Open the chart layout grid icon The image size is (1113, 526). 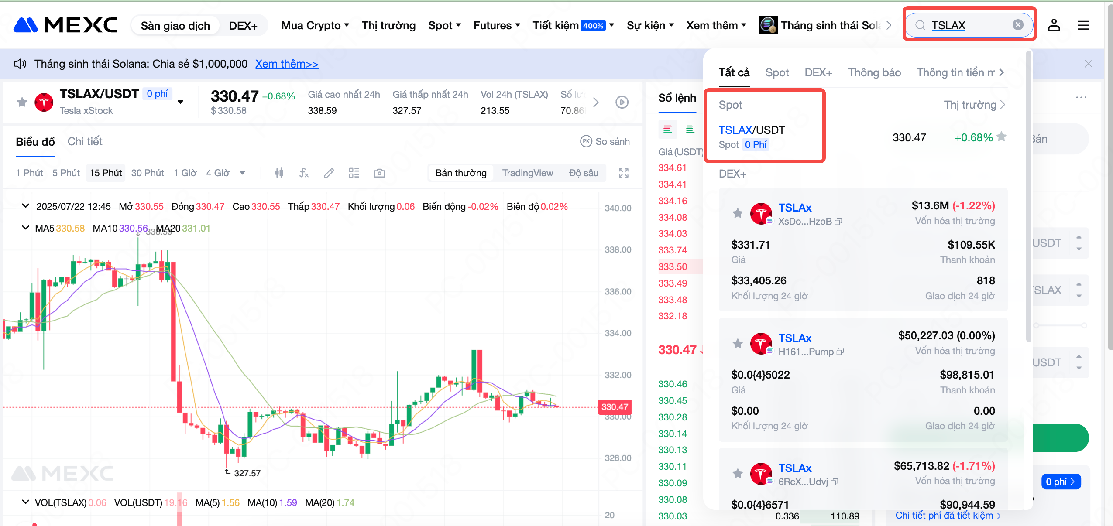coord(354,173)
